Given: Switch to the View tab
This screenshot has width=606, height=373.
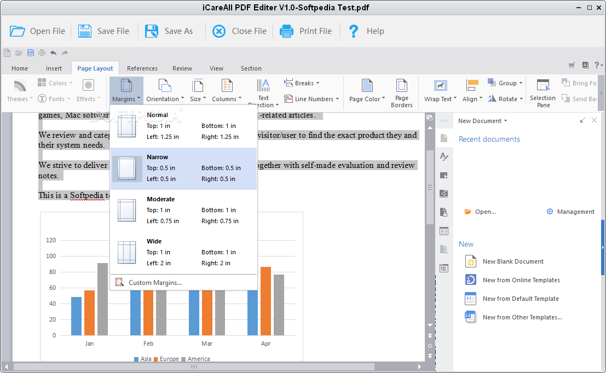Looking at the screenshot, I should (216, 68).
